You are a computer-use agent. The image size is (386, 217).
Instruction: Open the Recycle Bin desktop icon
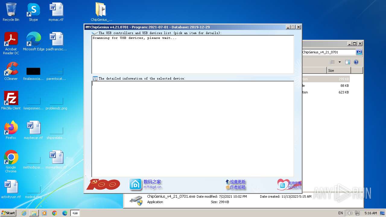click(x=11, y=12)
